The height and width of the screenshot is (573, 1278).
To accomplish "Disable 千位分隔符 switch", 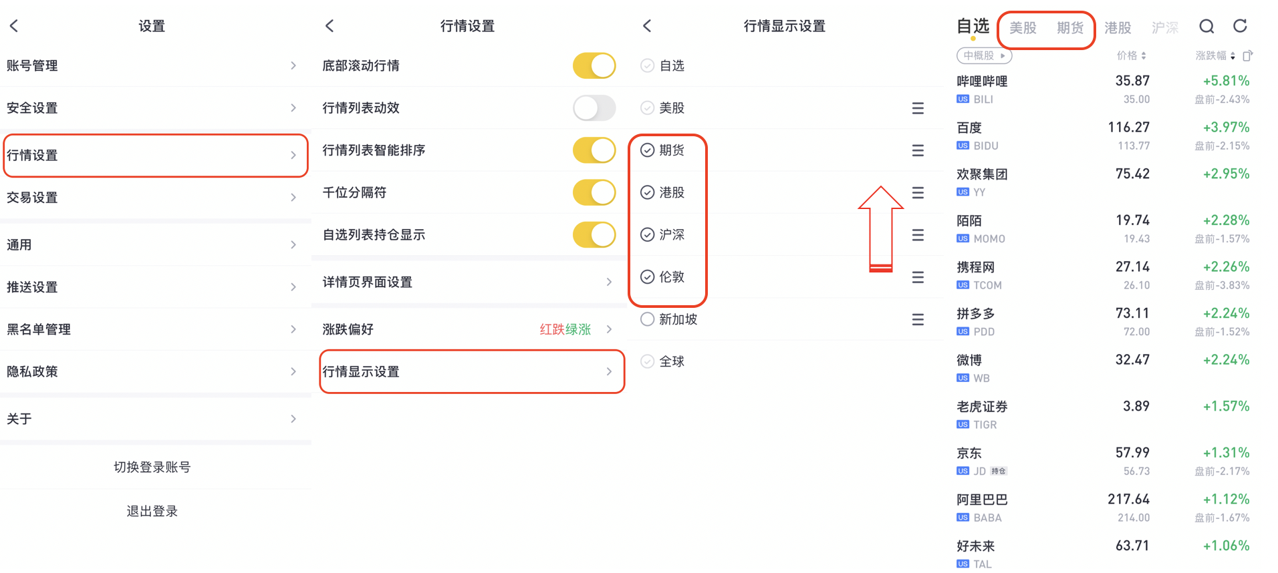I will coord(594,192).
